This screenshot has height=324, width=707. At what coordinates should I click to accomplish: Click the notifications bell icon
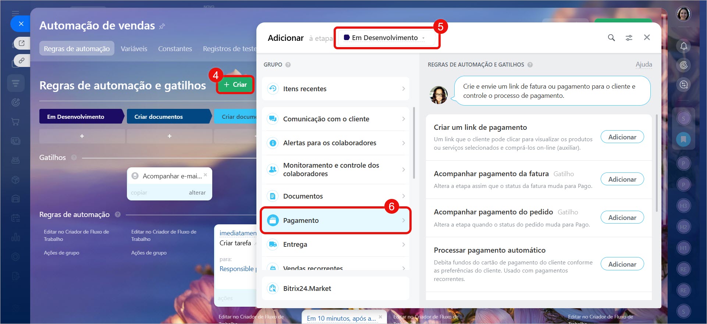(x=683, y=46)
